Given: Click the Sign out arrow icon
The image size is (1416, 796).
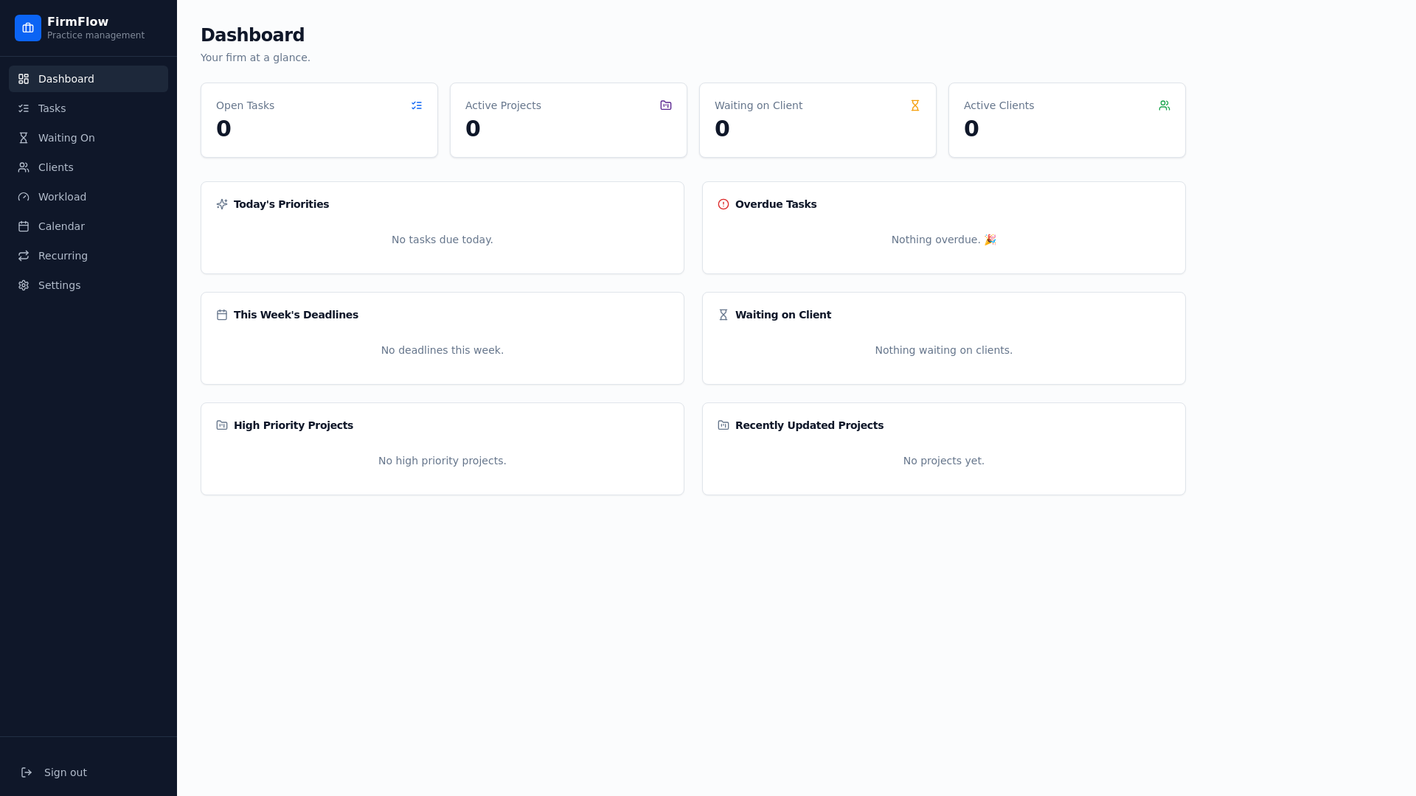Looking at the screenshot, I should (27, 772).
